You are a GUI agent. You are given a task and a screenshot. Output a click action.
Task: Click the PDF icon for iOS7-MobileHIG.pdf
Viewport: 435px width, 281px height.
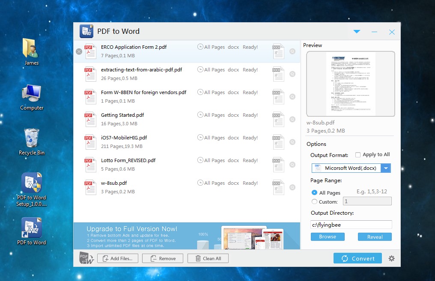click(x=90, y=142)
